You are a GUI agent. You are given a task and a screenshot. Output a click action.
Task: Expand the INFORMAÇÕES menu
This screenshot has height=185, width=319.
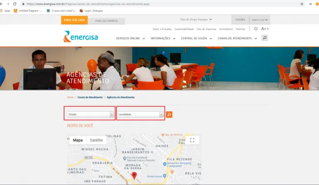pos(163,39)
